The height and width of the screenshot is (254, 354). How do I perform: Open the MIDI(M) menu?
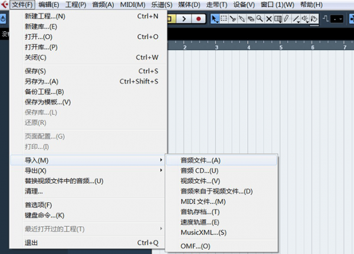[x=133, y=5]
